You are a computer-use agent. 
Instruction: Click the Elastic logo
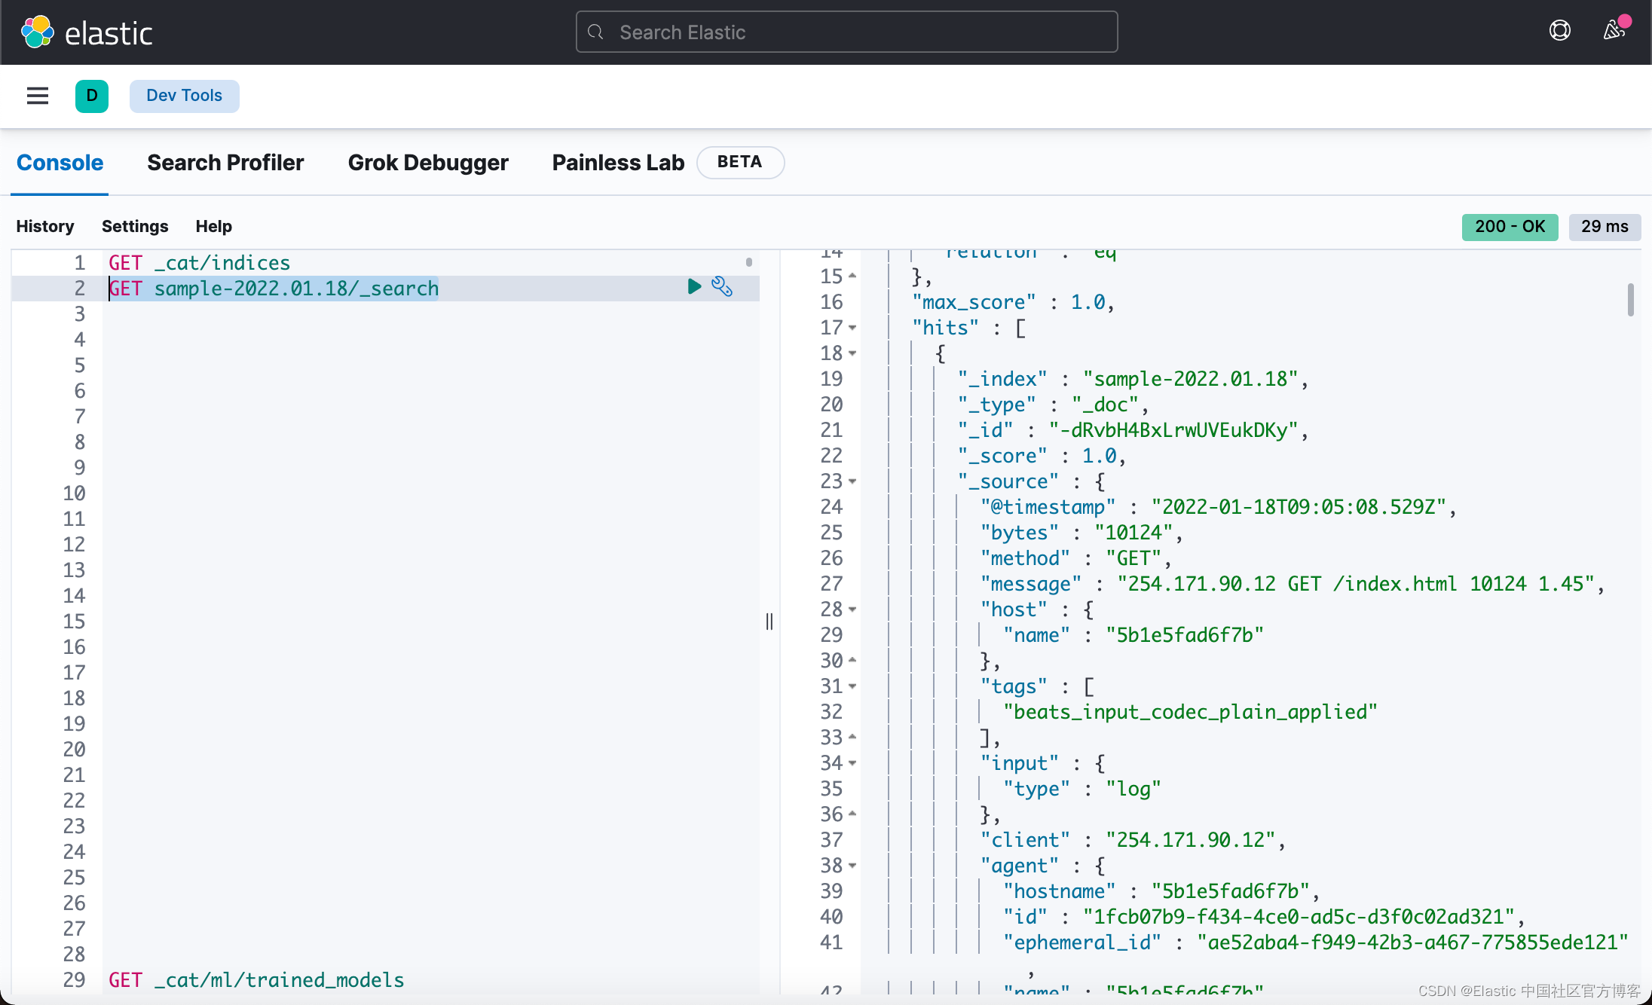coord(87,32)
